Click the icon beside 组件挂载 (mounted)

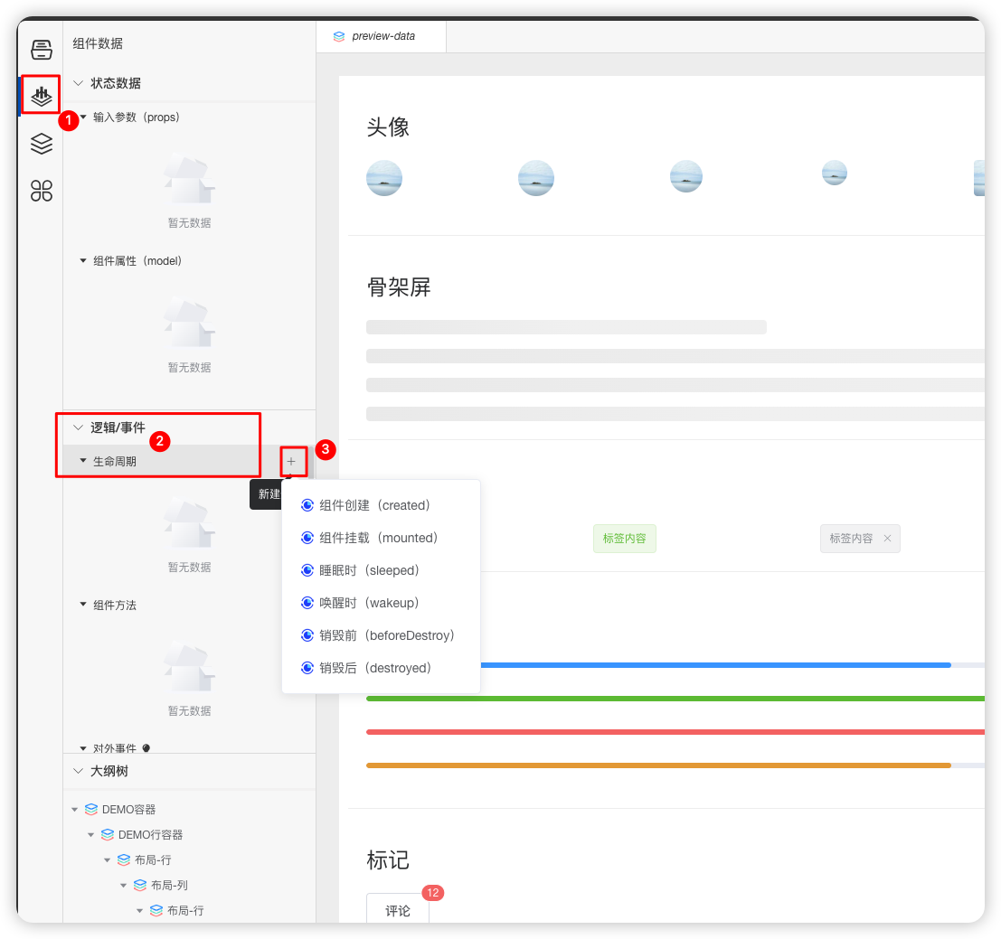pos(307,538)
